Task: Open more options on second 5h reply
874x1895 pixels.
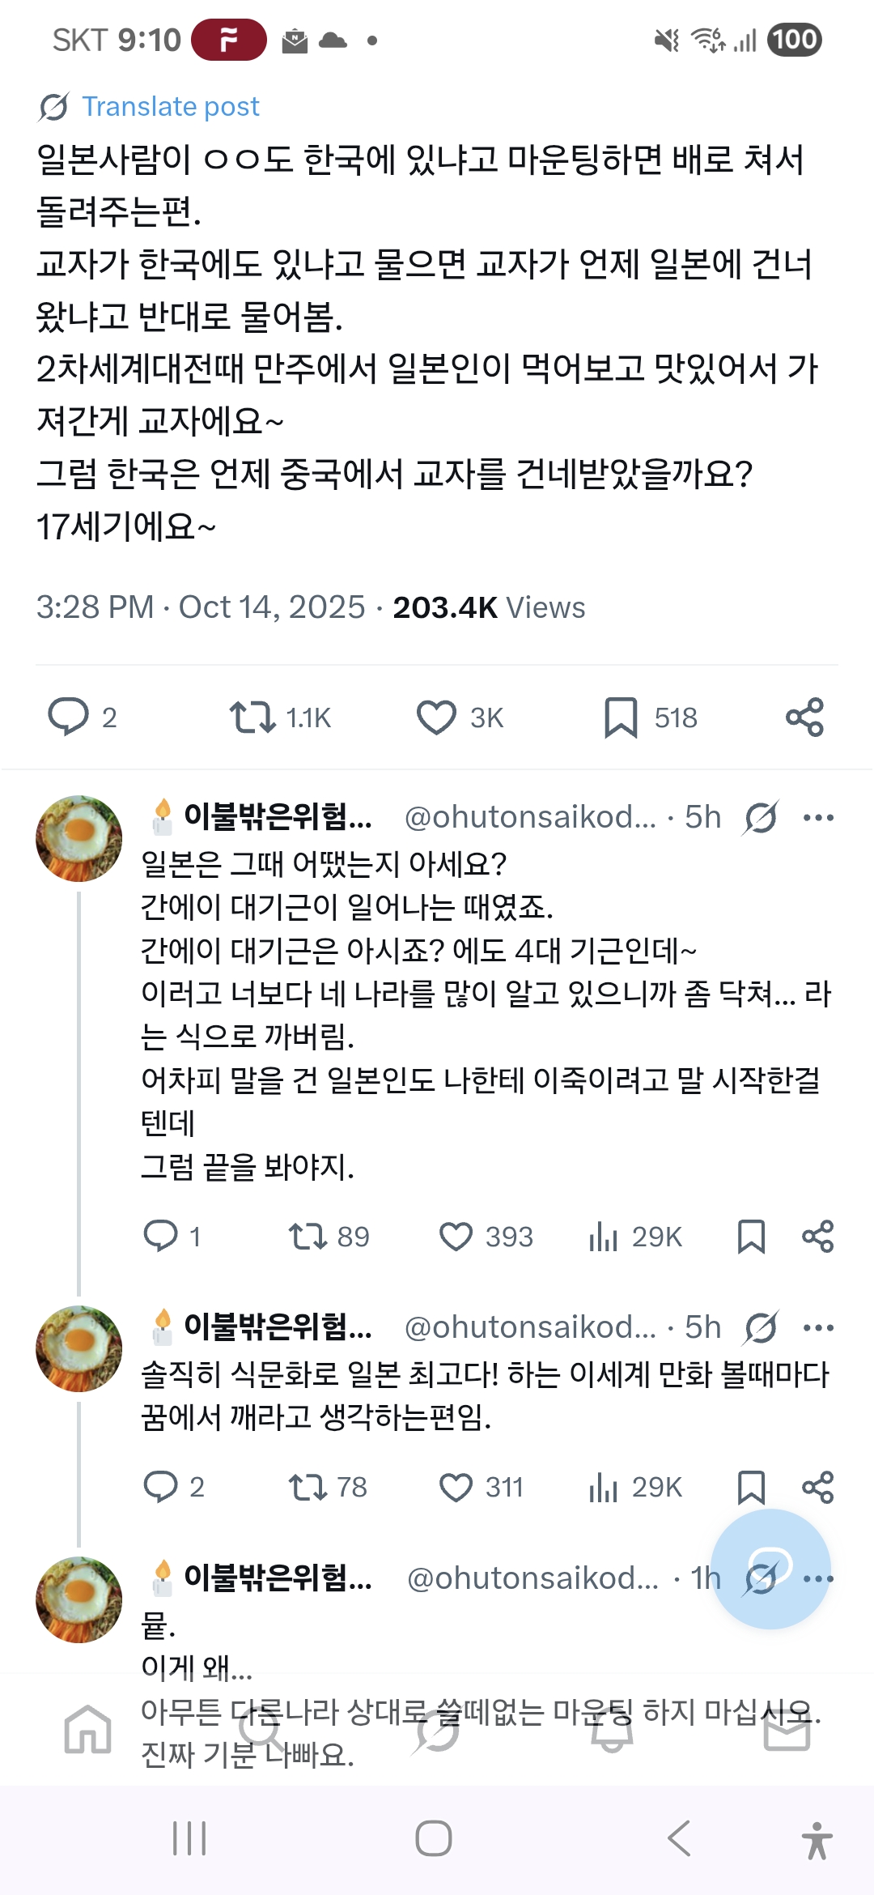Action: click(818, 1327)
